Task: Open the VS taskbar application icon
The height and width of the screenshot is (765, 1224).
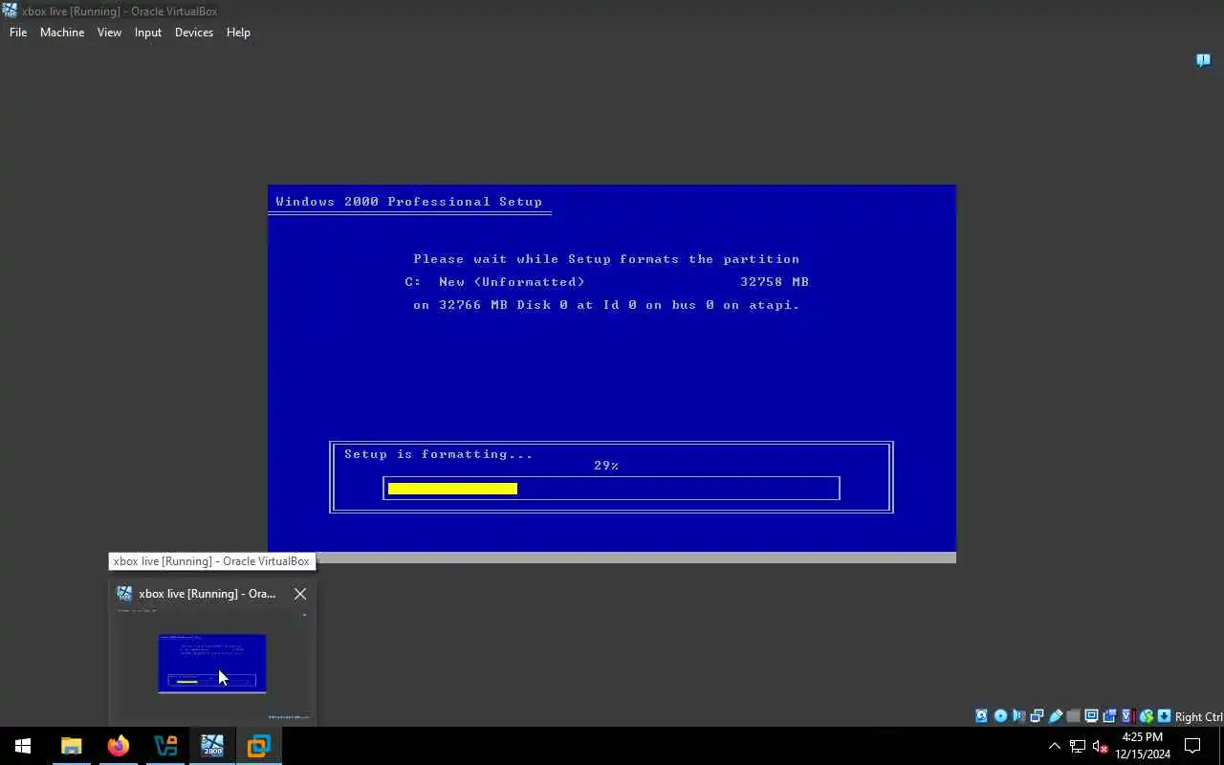Action: pyautogui.click(x=164, y=746)
